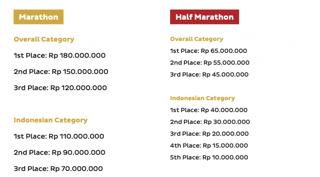Click the 3rd Place Rp 120.000.000 line
The width and height of the screenshot is (320, 177).
pyautogui.click(x=60, y=88)
